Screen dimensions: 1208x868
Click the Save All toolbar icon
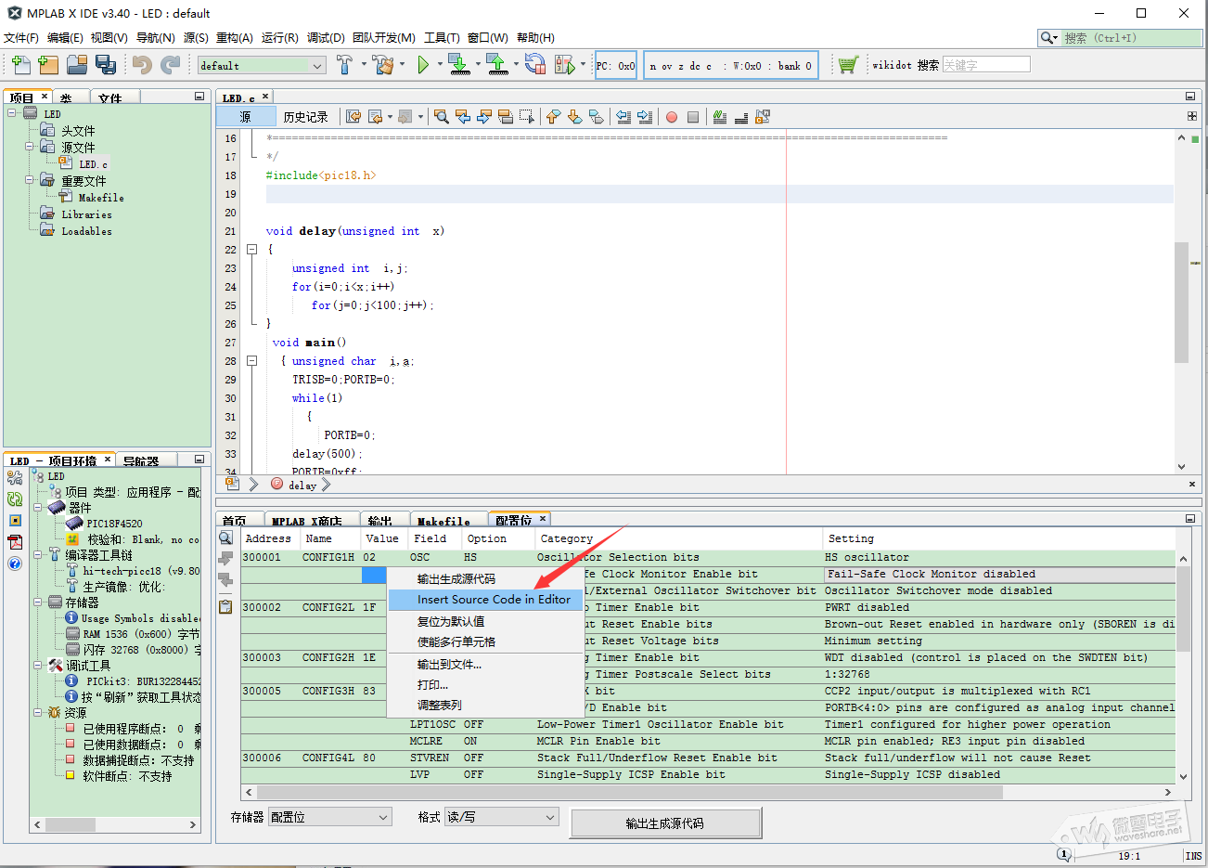pyautogui.click(x=106, y=64)
